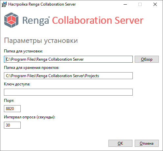Click the Интервал опроса (секунды) label
This screenshot has height=151, width=163.
pos(30,117)
